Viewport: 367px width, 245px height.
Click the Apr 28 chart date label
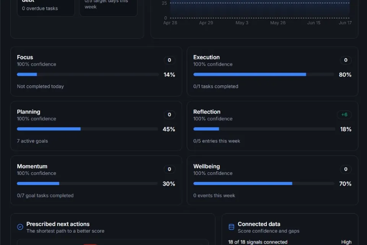pyautogui.click(x=170, y=23)
